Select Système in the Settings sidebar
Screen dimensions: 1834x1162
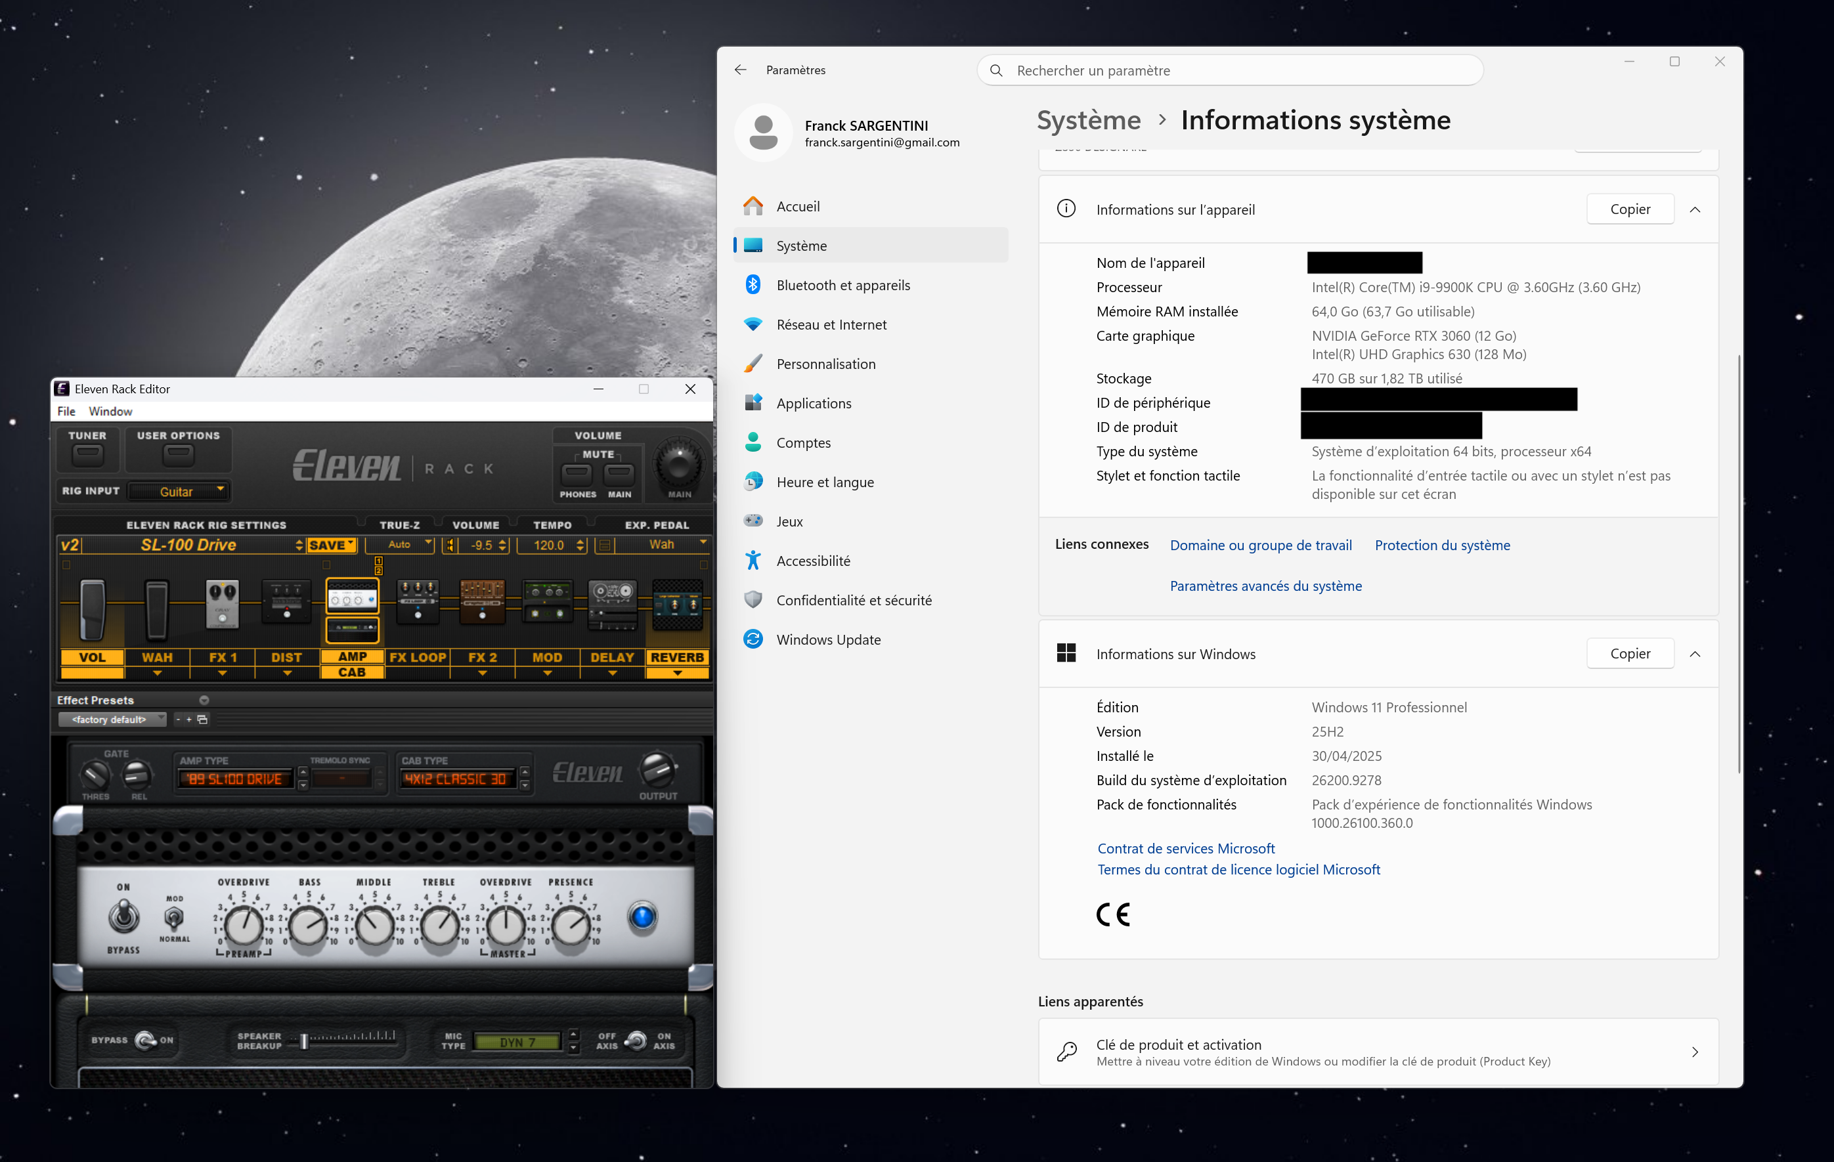[870, 245]
